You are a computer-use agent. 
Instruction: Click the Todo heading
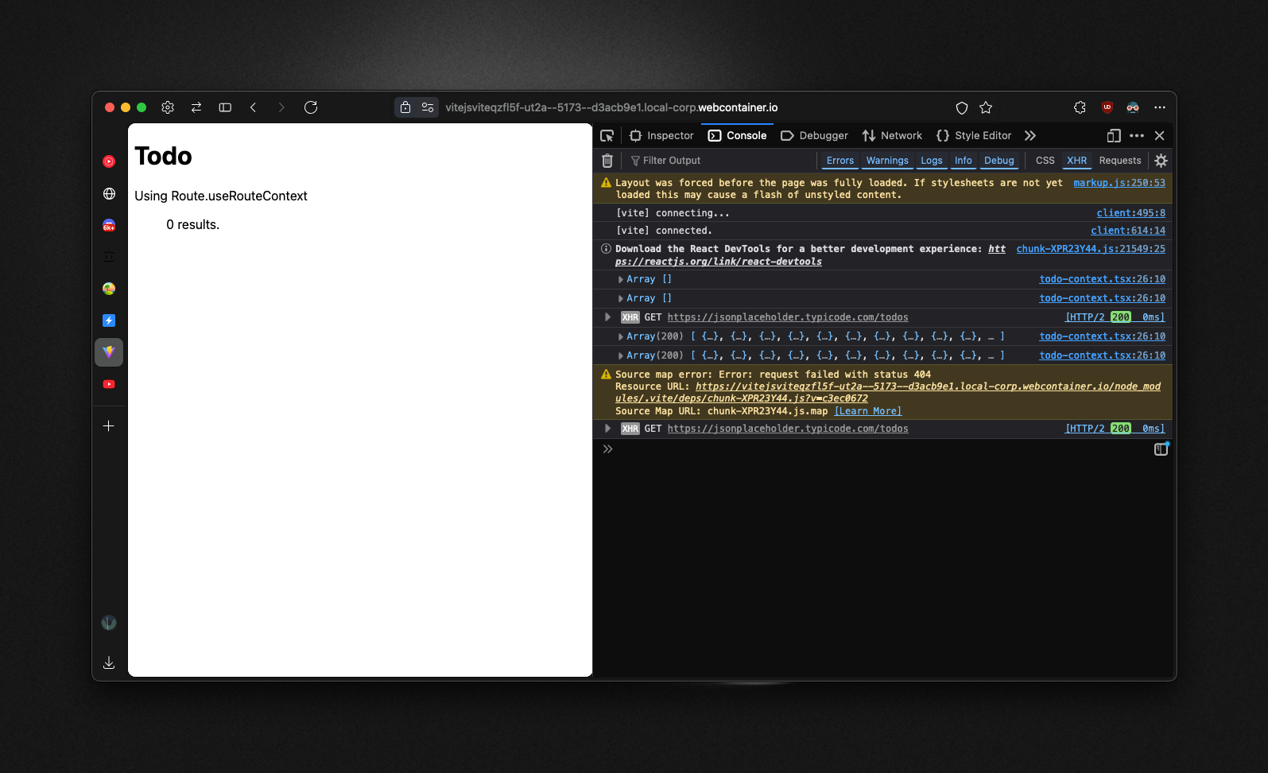[163, 156]
